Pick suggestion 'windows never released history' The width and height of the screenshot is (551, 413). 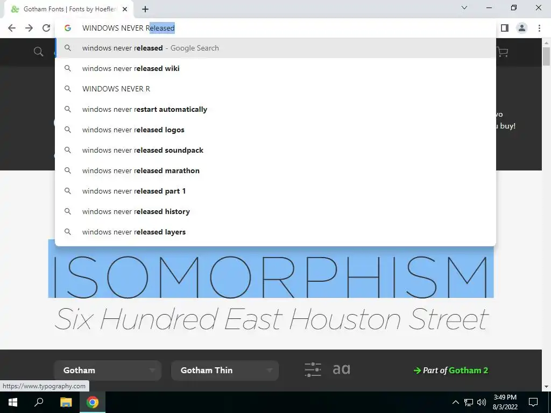point(275,211)
